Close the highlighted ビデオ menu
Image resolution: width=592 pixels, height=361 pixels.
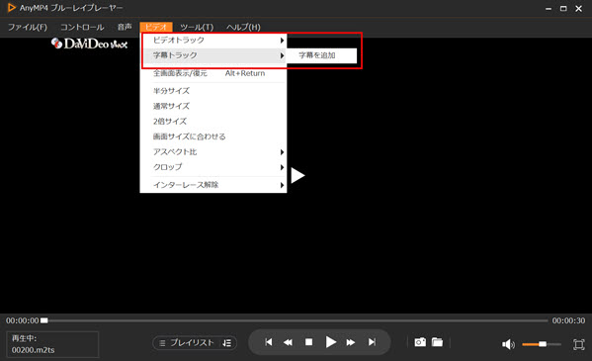(156, 28)
